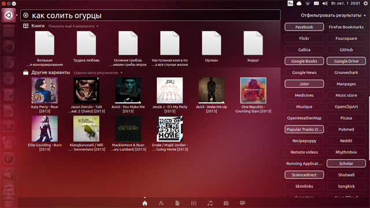Image resolution: width=370 pixels, height=208 pixels.
Task: Open the clock date menu Вт. окт. 1
Action: click(346, 3)
